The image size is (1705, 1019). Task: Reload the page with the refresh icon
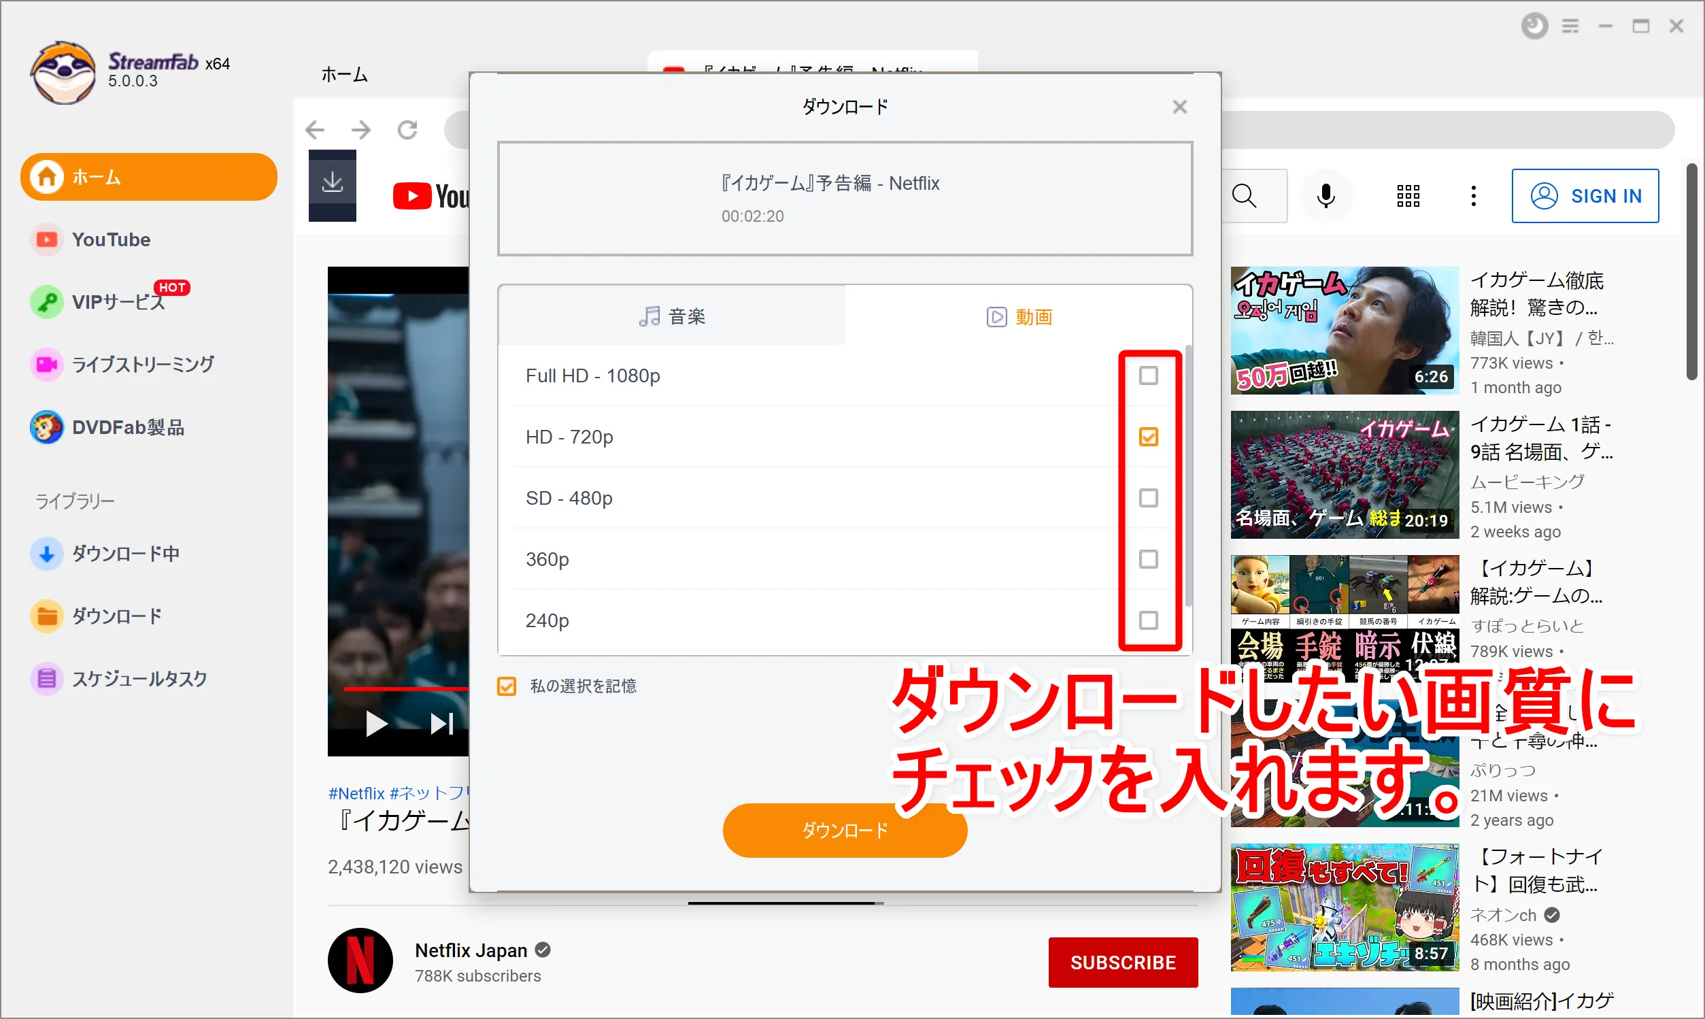(x=408, y=129)
